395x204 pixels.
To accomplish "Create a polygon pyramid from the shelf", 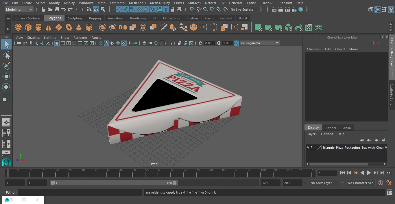I will pyautogui.click(x=79, y=27).
